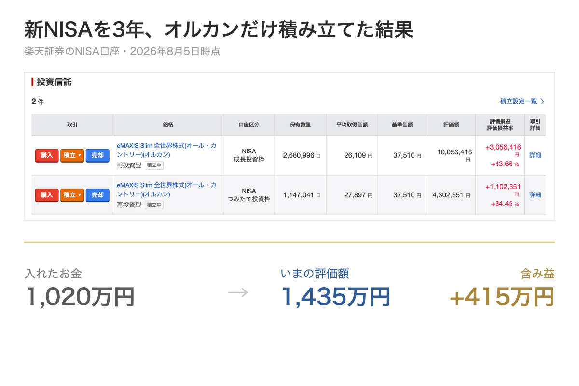View 詳細 for the つみたて投資枠 row

pyautogui.click(x=535, y=195)
